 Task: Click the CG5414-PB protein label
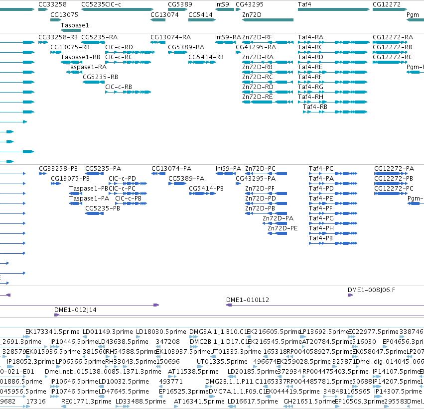[206, 189]
